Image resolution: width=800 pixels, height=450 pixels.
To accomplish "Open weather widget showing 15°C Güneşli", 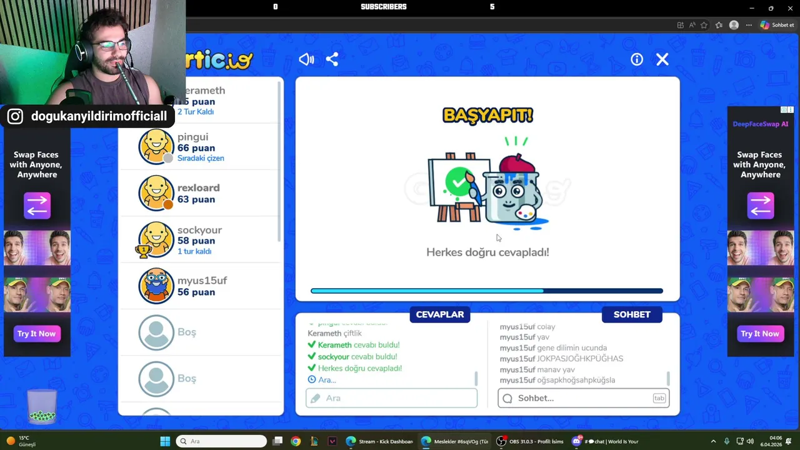I will pyautogui.click(x=21, y=441).
